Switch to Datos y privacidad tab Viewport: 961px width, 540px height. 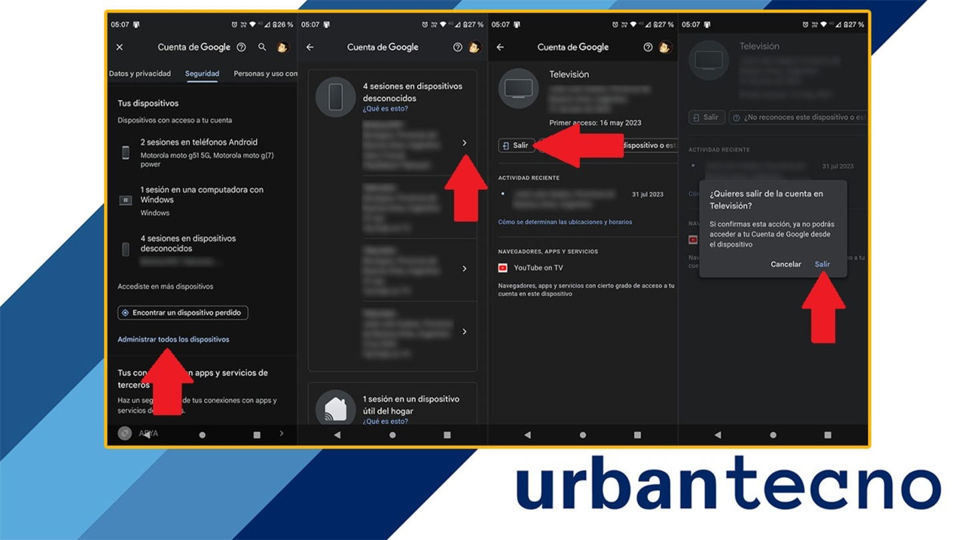tap(140, 74)
